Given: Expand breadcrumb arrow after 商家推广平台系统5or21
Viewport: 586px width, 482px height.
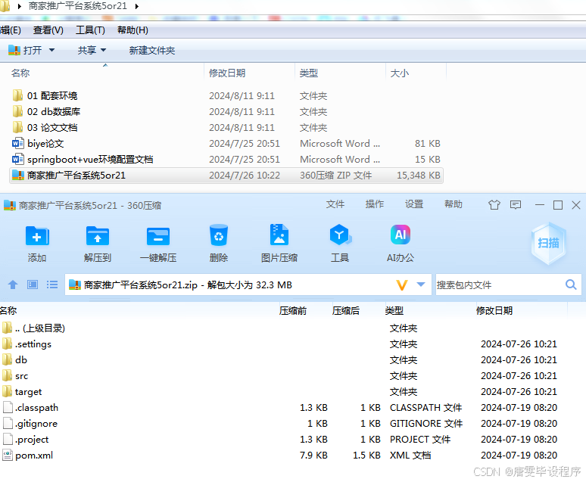Looking at the screenshot, I should [137, 6].
